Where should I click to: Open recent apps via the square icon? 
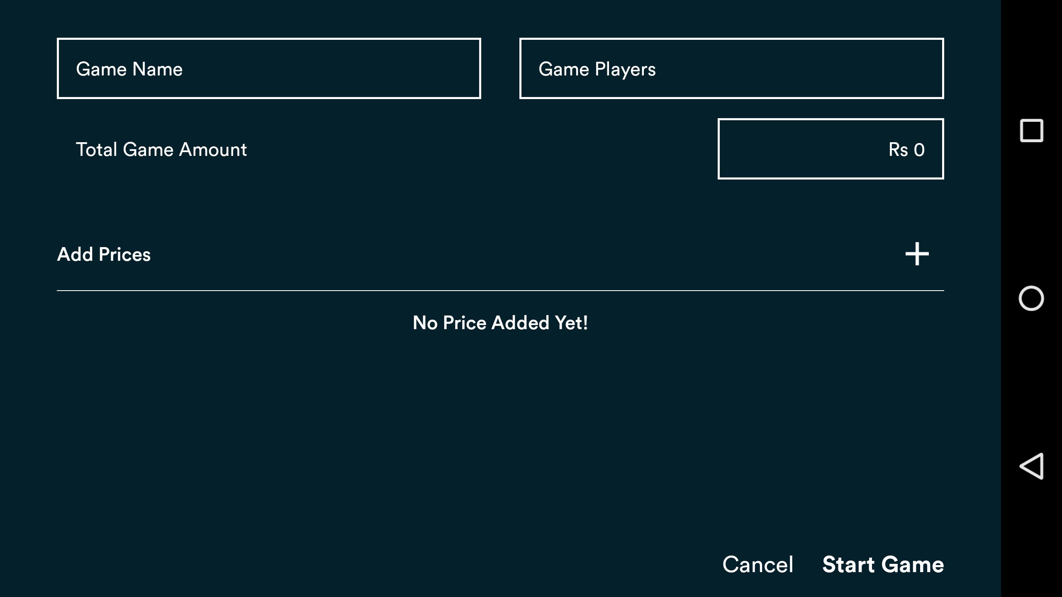(x=1031, y=131)
